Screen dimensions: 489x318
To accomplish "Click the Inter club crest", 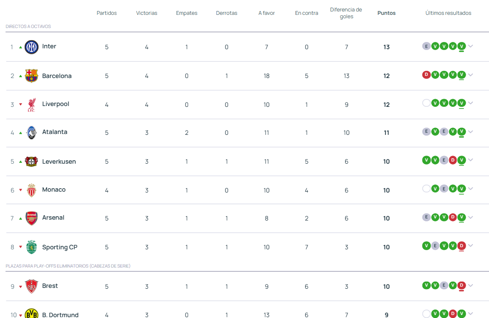I will coord(31,47).
